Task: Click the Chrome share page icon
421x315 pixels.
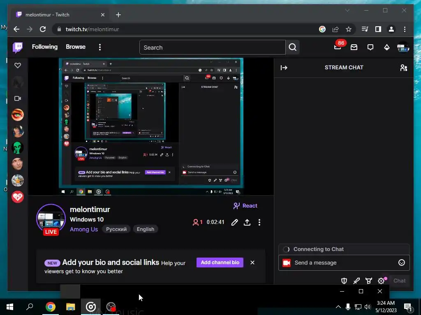Action: tap(335, 29)
